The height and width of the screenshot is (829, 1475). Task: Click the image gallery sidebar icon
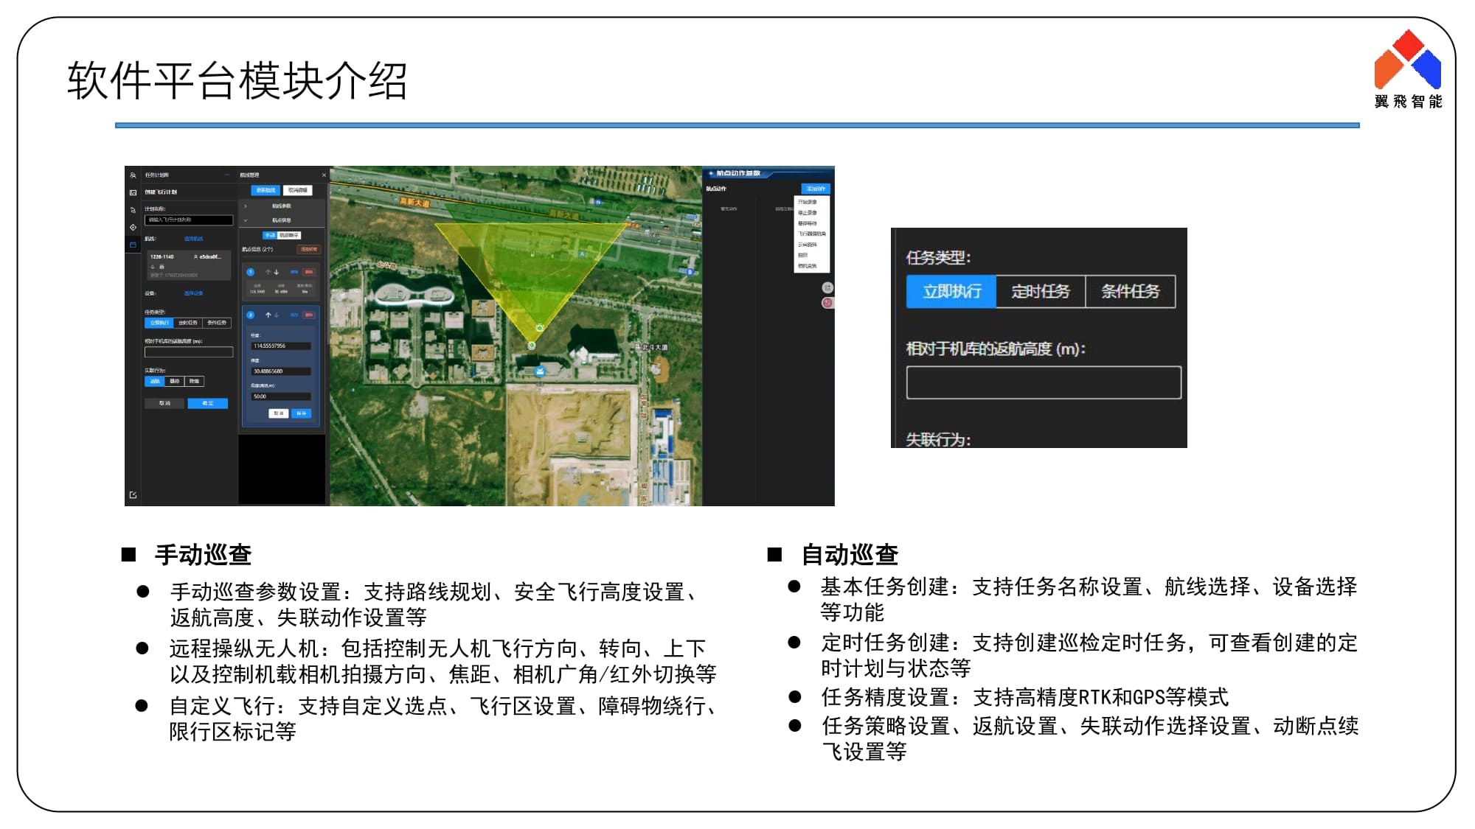tap(133, 192)
